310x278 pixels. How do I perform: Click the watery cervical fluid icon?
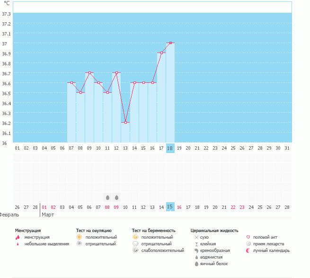196,257
